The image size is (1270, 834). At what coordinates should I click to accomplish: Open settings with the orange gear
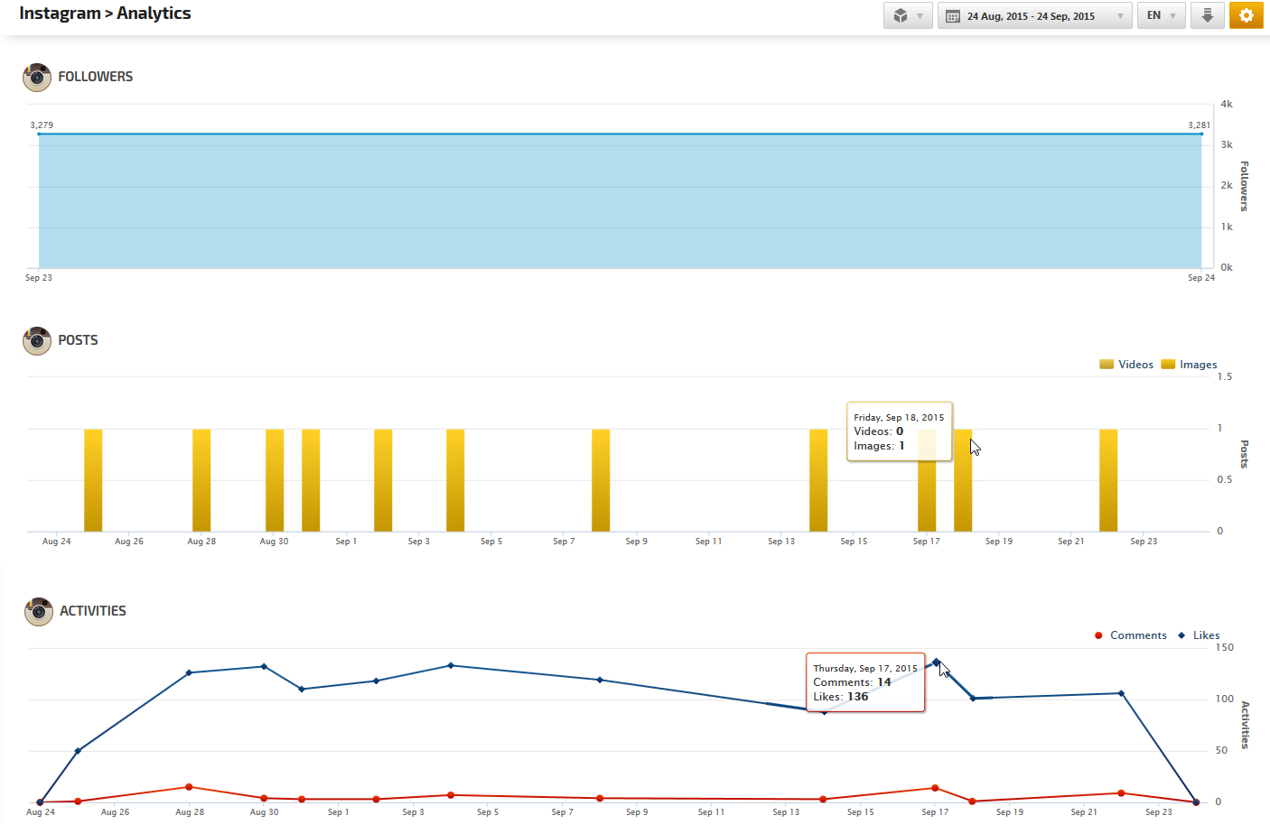pos(1246,16)
